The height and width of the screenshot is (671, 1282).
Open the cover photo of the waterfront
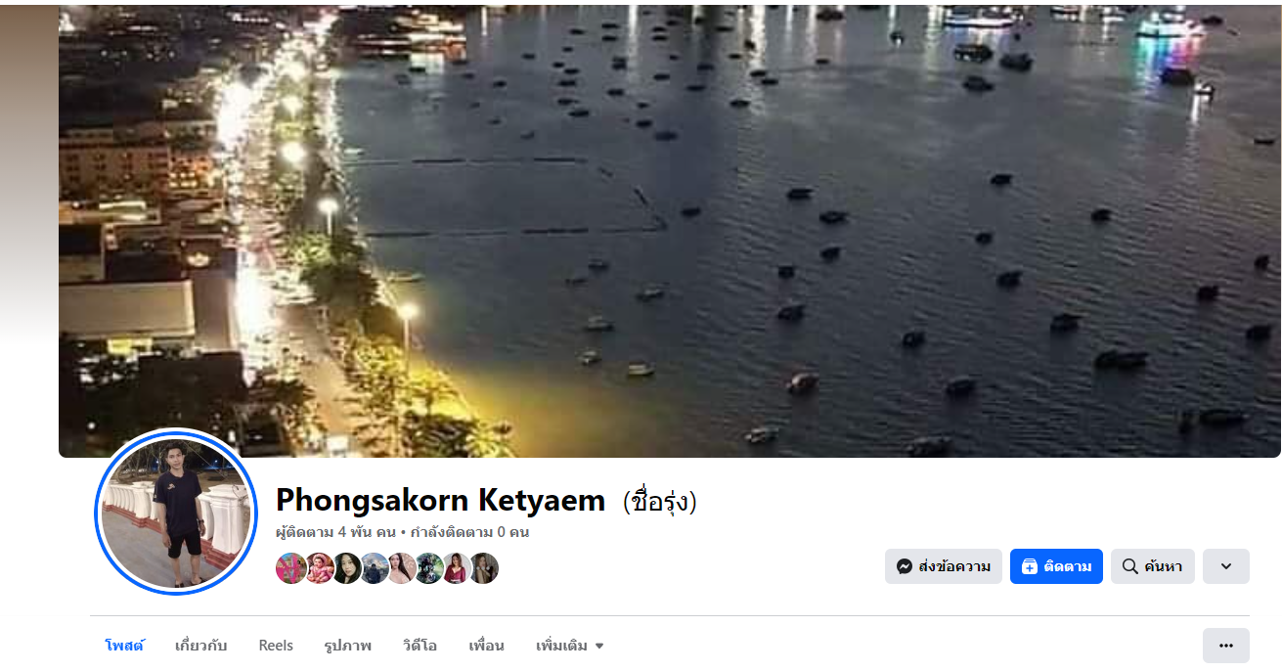click(x=670, y=231)
